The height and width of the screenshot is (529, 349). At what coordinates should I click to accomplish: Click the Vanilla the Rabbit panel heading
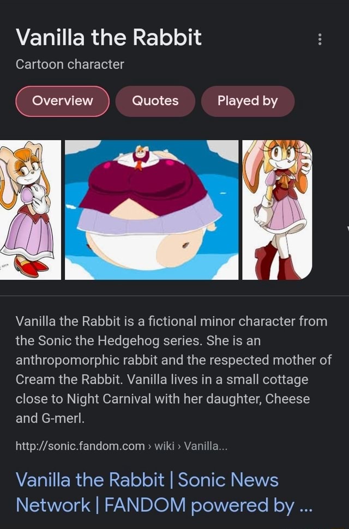pyautogui.click(x=109, y=37)
